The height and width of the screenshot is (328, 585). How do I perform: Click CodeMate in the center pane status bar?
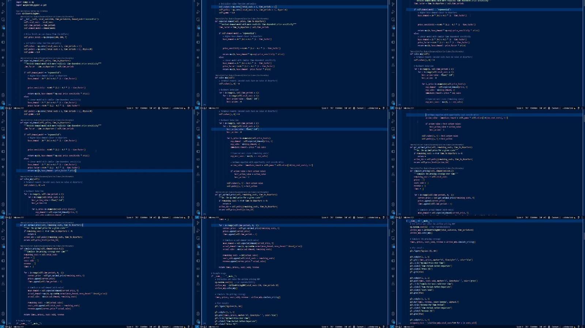(339, 217)
